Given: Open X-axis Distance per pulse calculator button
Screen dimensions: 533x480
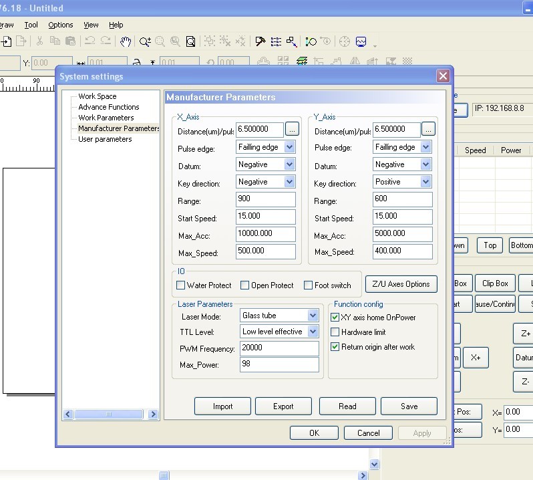Looking at the screenshot, I should tap(293, 129).
